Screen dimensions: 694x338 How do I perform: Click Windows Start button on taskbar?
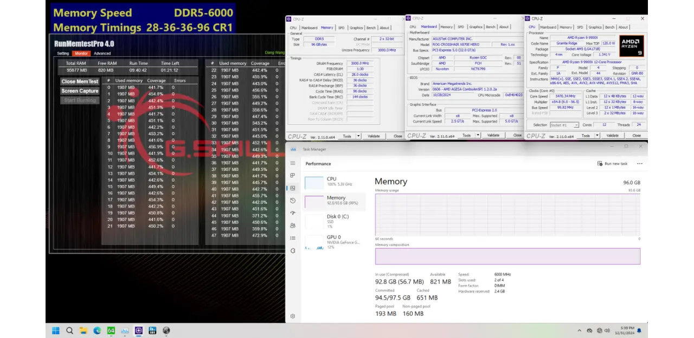[55, 330]
